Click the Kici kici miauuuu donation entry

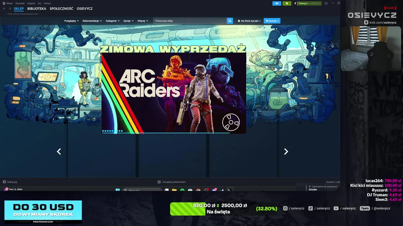(376, 186)
